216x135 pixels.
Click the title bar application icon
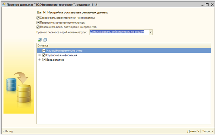(x=3, y=5)
